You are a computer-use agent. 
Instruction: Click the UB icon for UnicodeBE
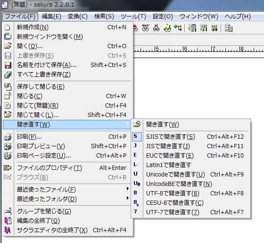[x=137, y=184]
